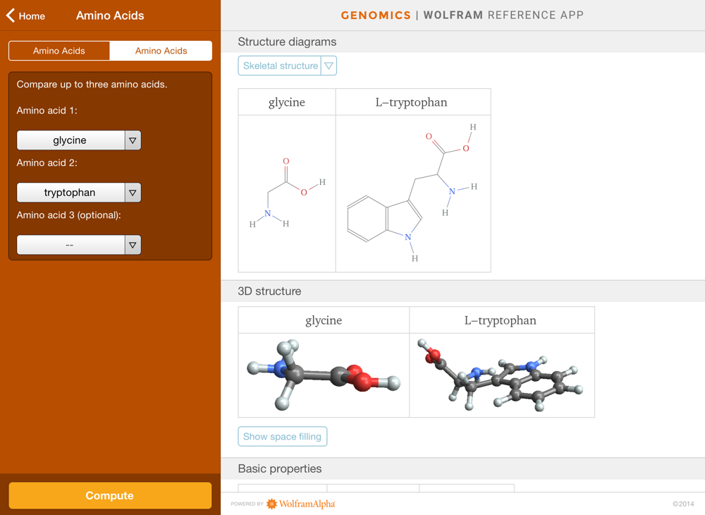Click the 'Amino acid 1:' label
705x515 pixels.
pos(47,111)
